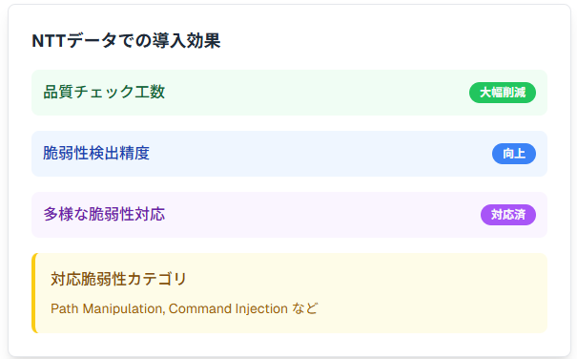The height and width of the screenshot is (359, 577).
Task: Select the Command Injection text
Action: pos(228,308)
